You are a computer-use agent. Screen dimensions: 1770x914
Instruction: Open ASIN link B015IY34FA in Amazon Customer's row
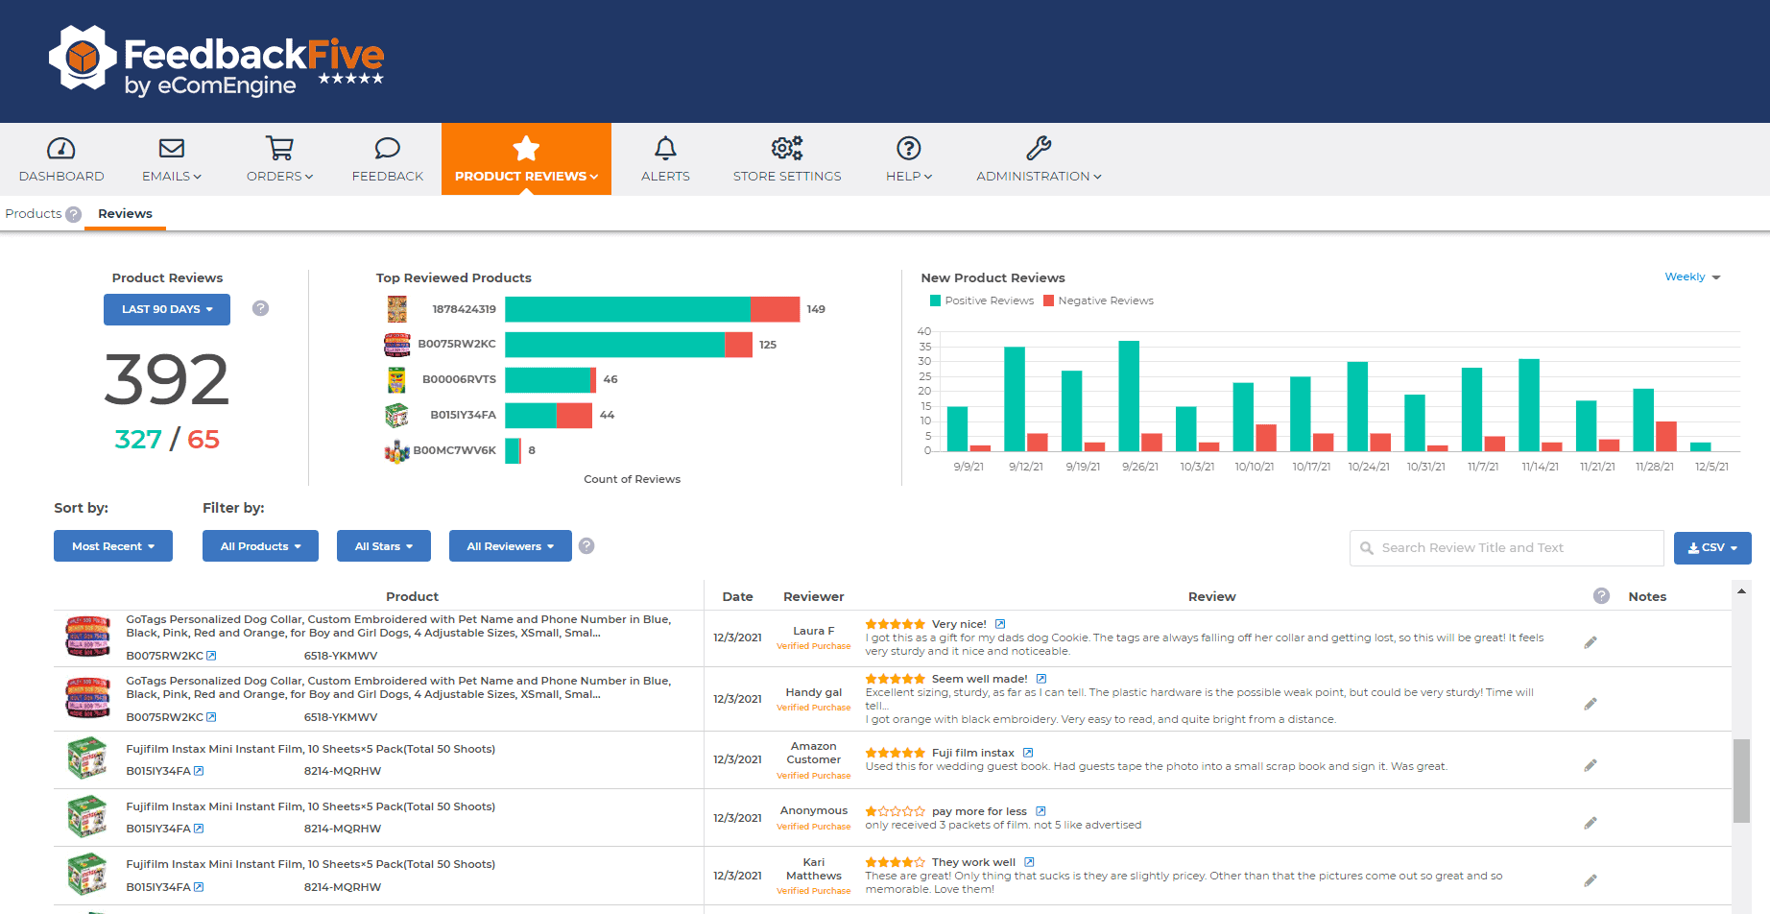point(165,771)
